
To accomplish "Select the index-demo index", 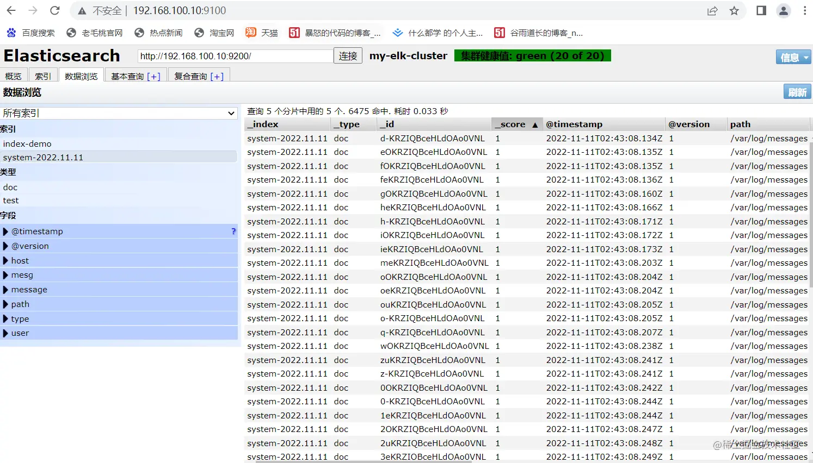I will pos(119,143).
